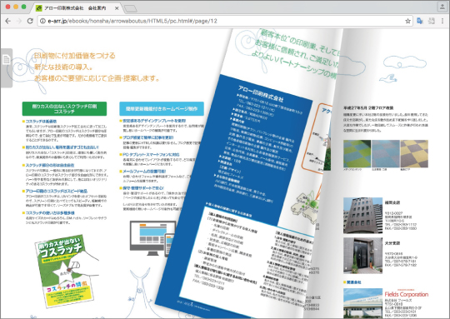Open the page list side tab icon
This screenshot has height=319, width=450.
[x=7, y=60]
